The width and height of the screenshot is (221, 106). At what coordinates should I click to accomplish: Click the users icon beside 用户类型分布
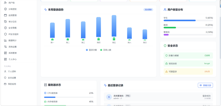[x=165, y=10]
